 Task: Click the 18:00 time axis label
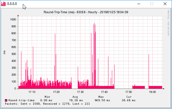pos(152,92)
